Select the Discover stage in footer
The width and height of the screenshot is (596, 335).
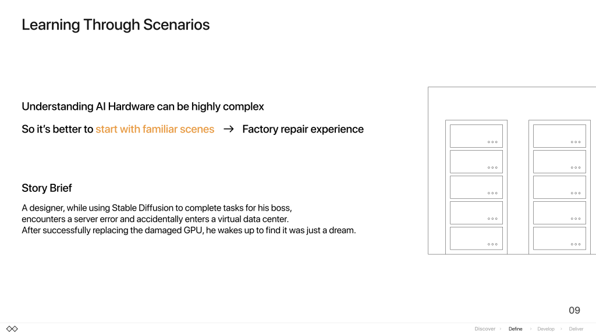pyautogui.click(x=485, y=329)
